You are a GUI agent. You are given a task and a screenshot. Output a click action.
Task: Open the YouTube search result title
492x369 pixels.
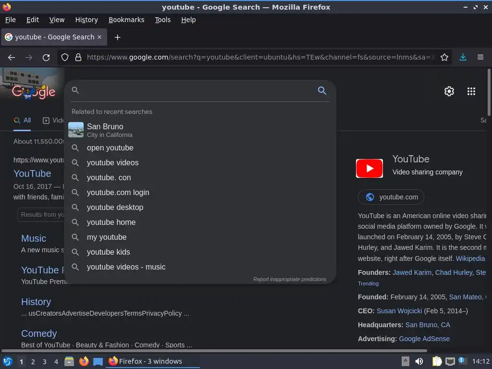[x=32, y=173]
